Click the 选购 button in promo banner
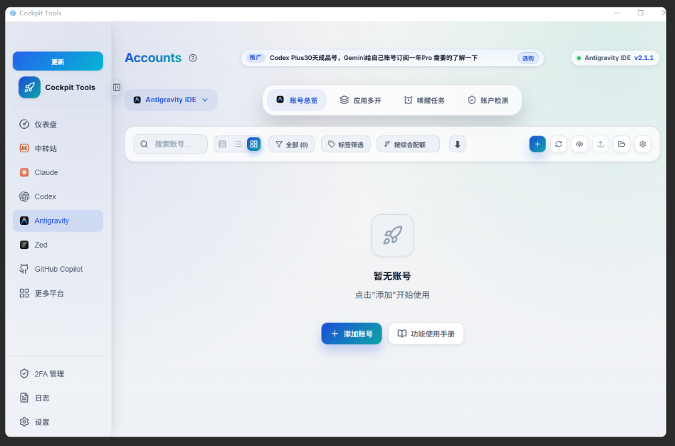This screenshot has height=446, width=675. coord(527,58)
